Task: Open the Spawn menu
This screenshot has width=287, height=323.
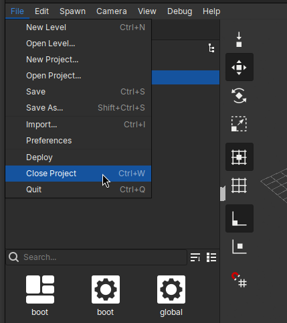Action: point(72,11)
